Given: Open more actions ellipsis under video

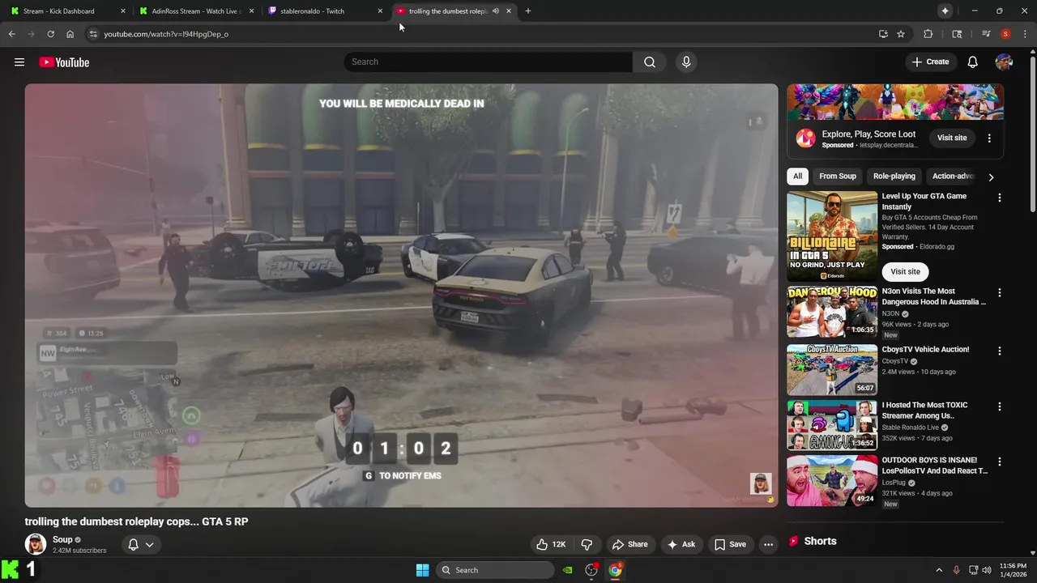Looking at the screenshot, I should click(768, 544).
